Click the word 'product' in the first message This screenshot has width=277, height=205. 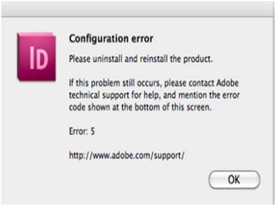pos(197,59)
